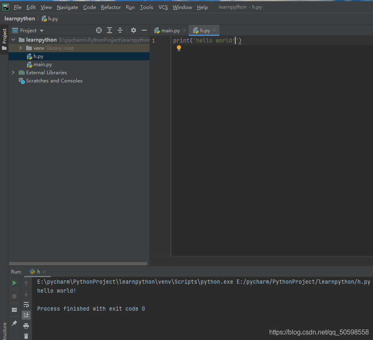Viewport: 373px width, 340px height.
Task: Open the Refactor menu
Action: pos(111,7)
